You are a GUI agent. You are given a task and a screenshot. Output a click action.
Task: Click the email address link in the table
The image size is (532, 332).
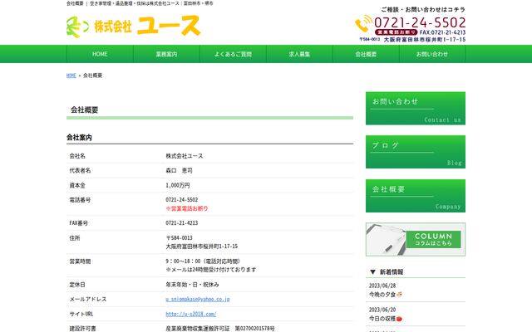(x=198, y=299)
